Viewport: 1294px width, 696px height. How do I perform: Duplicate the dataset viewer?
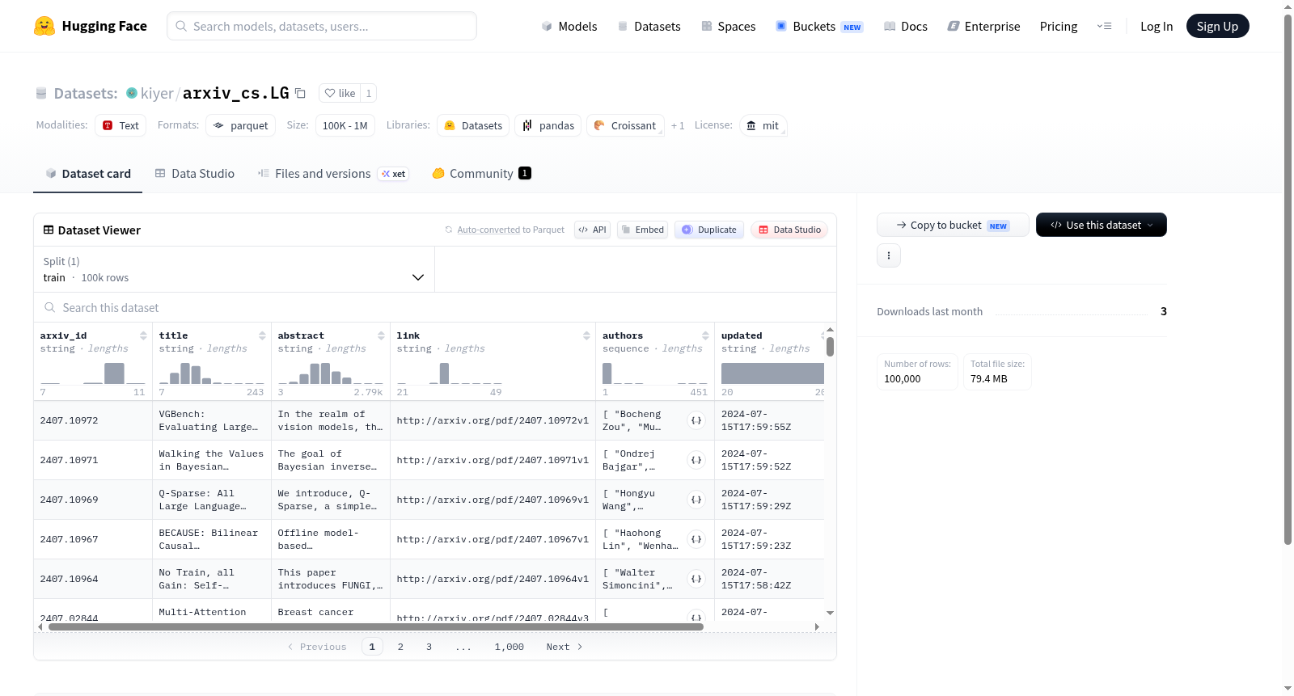click(709, 230)
